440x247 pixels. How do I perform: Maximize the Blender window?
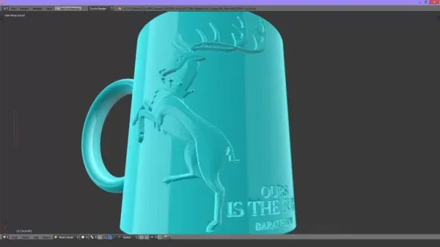click(x=426, y=2)
